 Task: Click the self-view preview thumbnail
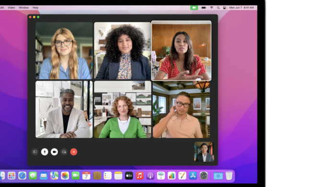pyautogui.click(x=204, y=152)
